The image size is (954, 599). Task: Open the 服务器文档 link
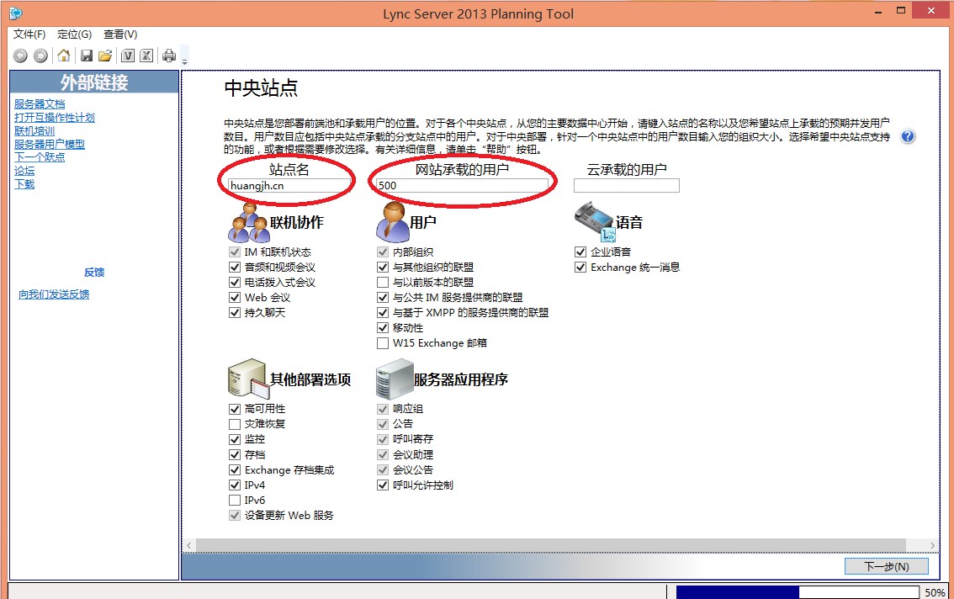point(40,104)
